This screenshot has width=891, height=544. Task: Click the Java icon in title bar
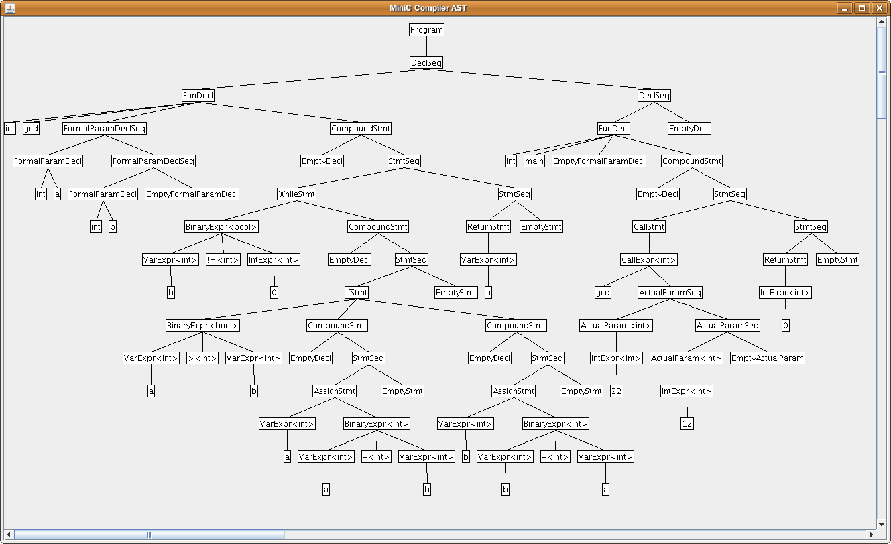coord(9,8)
